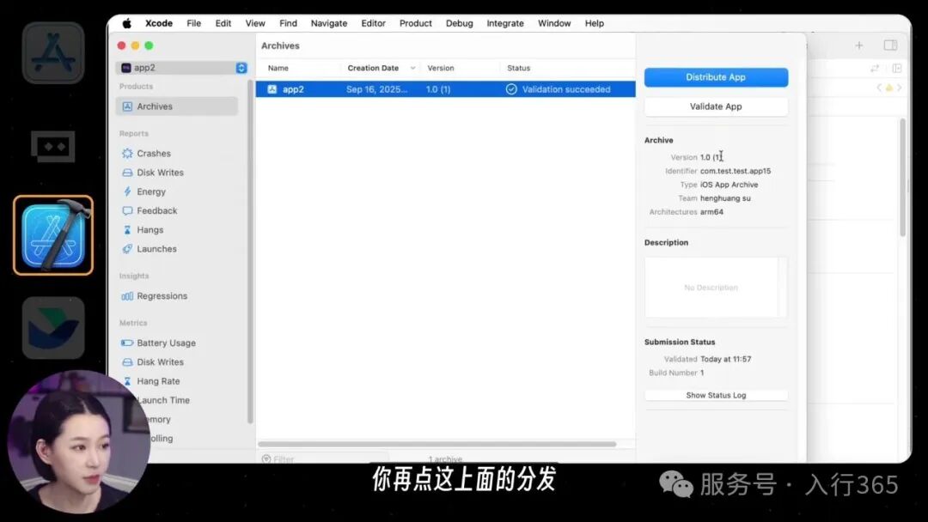View the Regressions insights
This screenshot has height=522, width=928.
162,295
